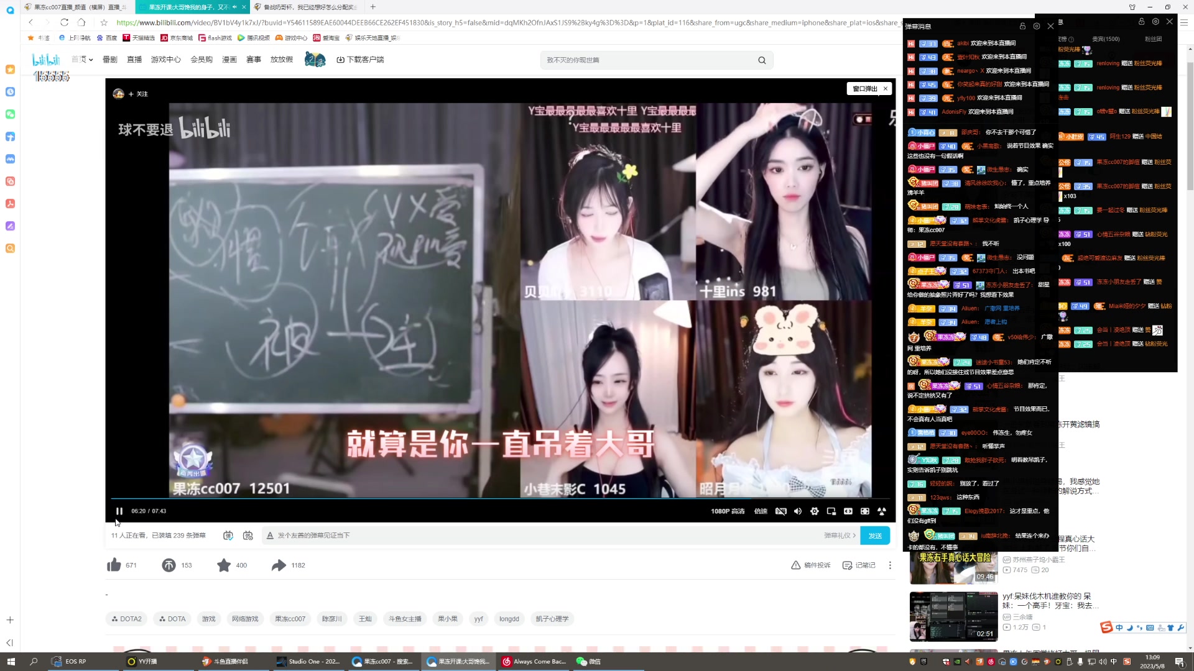This screenshot has height=671, width=1194.
Task: Expand the 首页 dropdown in the bilibili header
Action: 82,60
